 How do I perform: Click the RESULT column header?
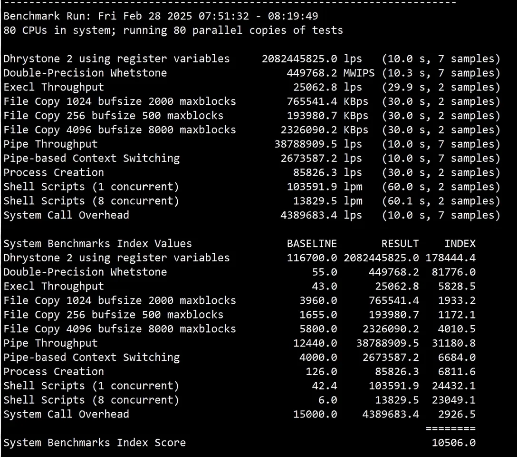(400, 243)
